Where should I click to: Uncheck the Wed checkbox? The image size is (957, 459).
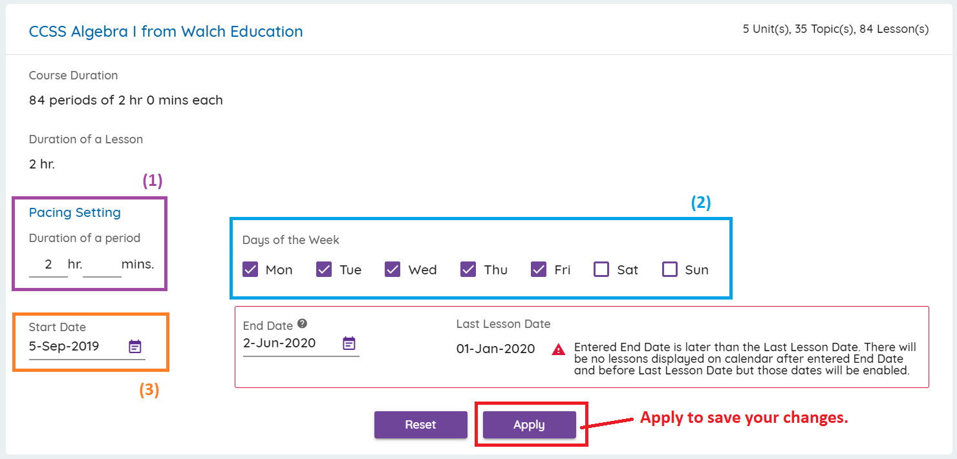392,269
